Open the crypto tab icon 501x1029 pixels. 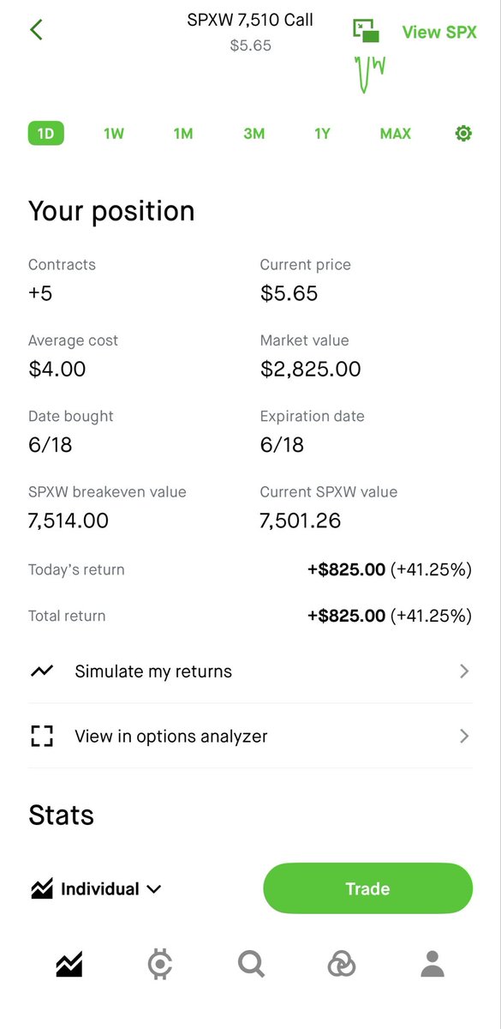pyautogui.click(x=159, y=965)
